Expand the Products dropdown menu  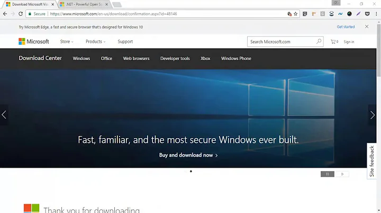(95, 42)
